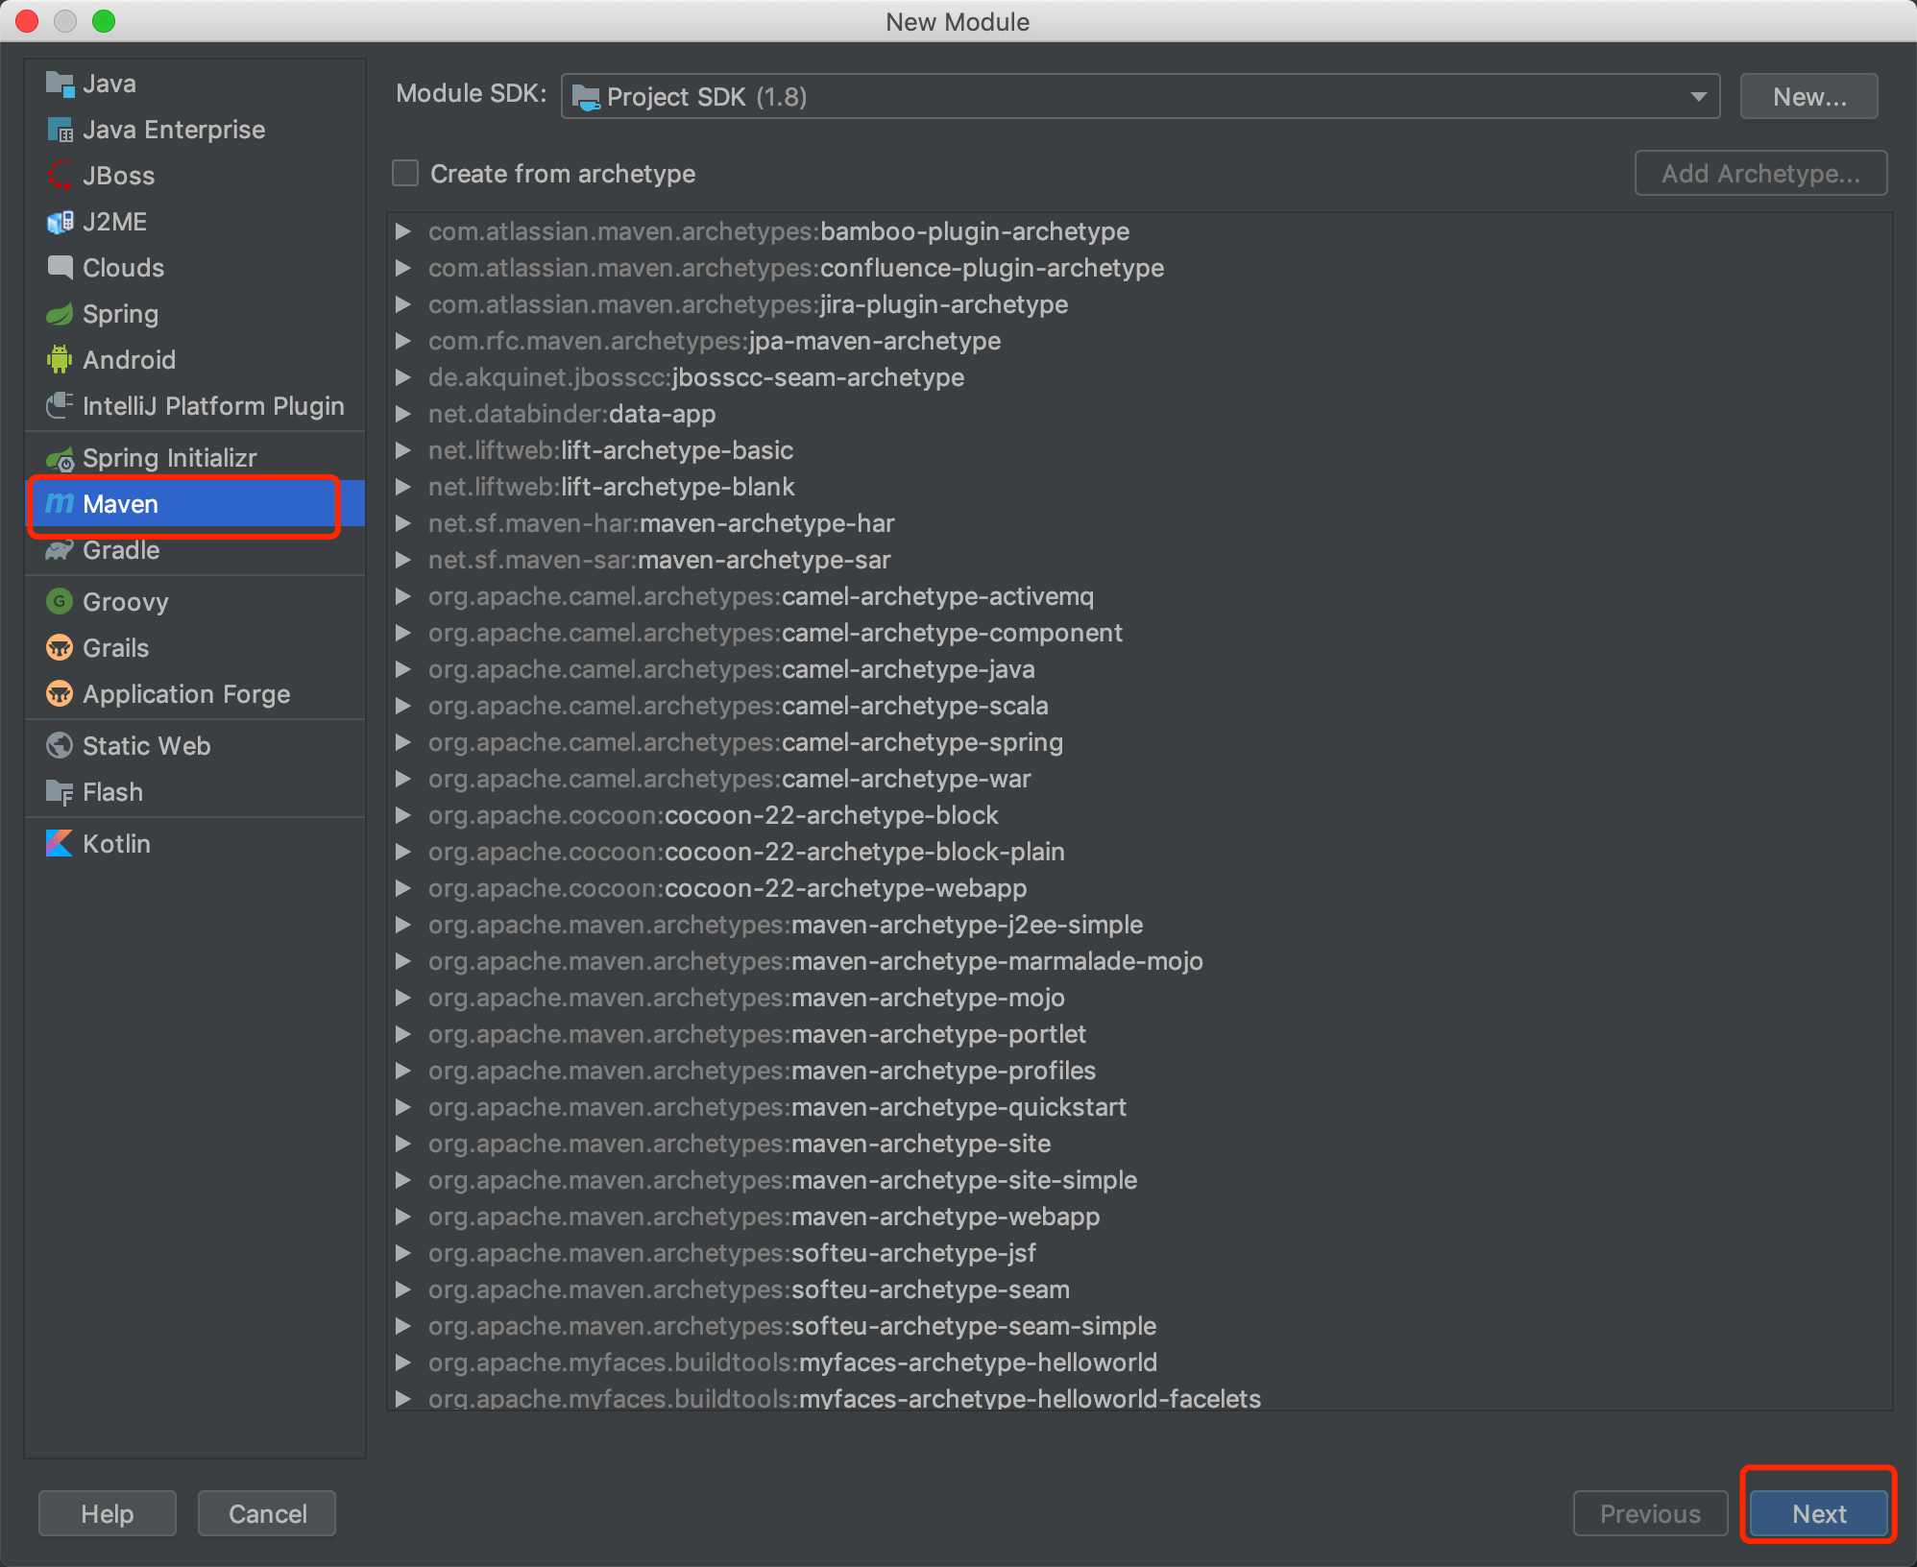
Task: Click the Groovy green circle icon
Action: (60, 602)
